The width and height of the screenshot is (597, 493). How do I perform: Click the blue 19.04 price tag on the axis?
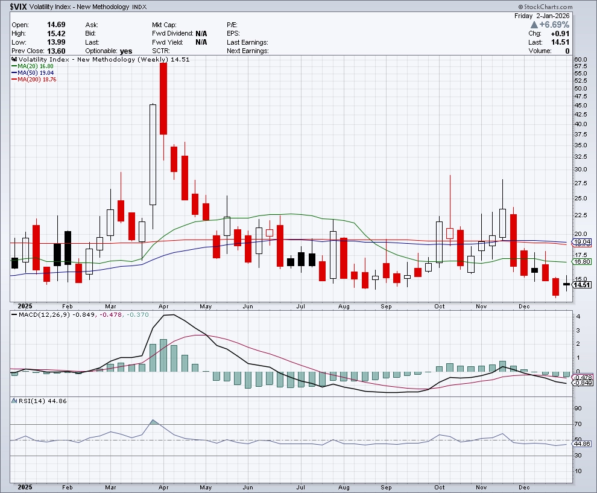point(581,242)
